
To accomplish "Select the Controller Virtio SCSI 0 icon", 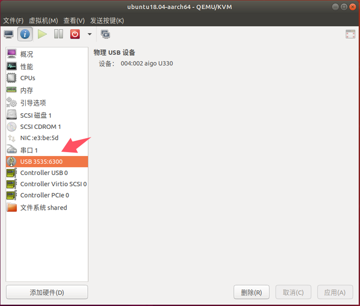I will (x=11, y=184).
